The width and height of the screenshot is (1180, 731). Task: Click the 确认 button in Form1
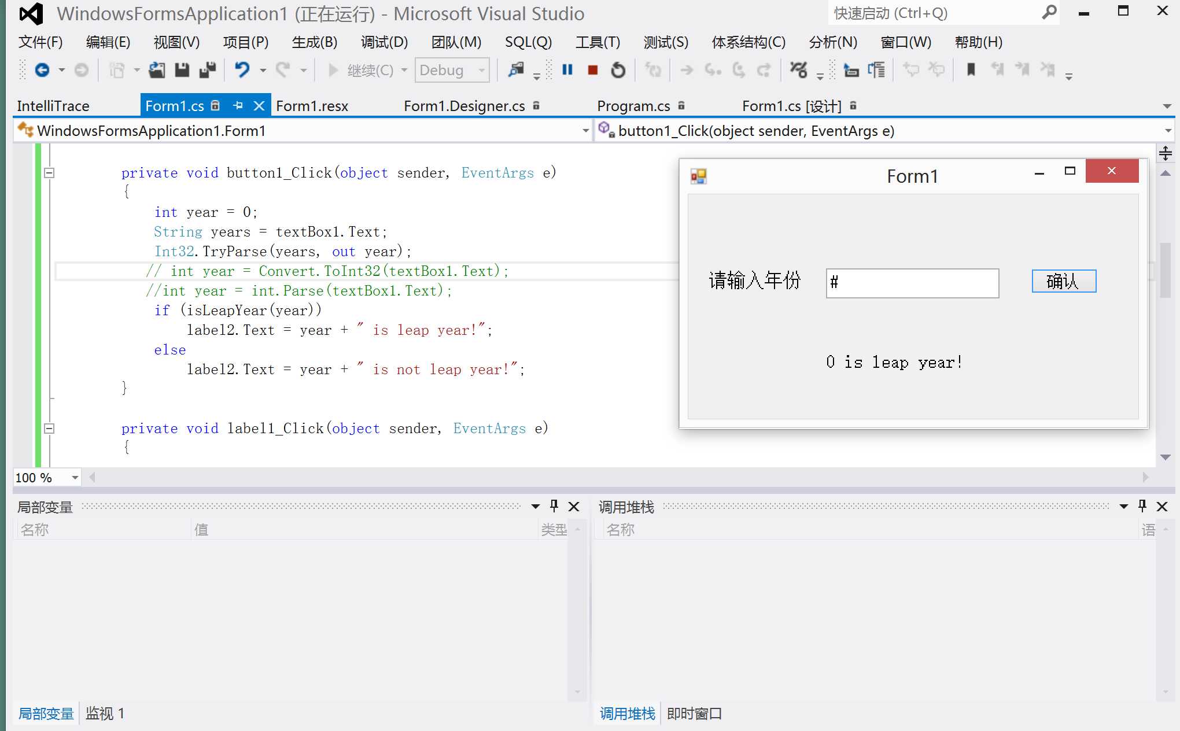(x=1064, y=281)
